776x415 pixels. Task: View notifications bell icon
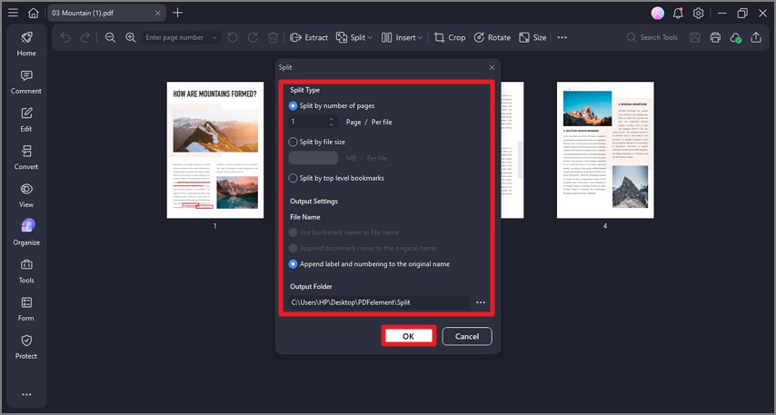[x=678, y=14]
